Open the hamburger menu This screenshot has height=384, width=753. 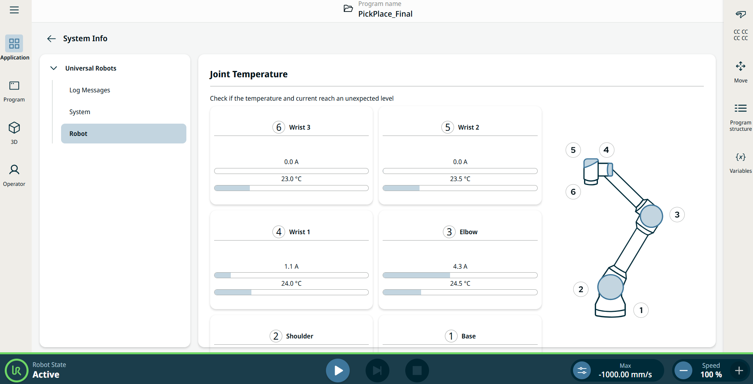(14, 10)
